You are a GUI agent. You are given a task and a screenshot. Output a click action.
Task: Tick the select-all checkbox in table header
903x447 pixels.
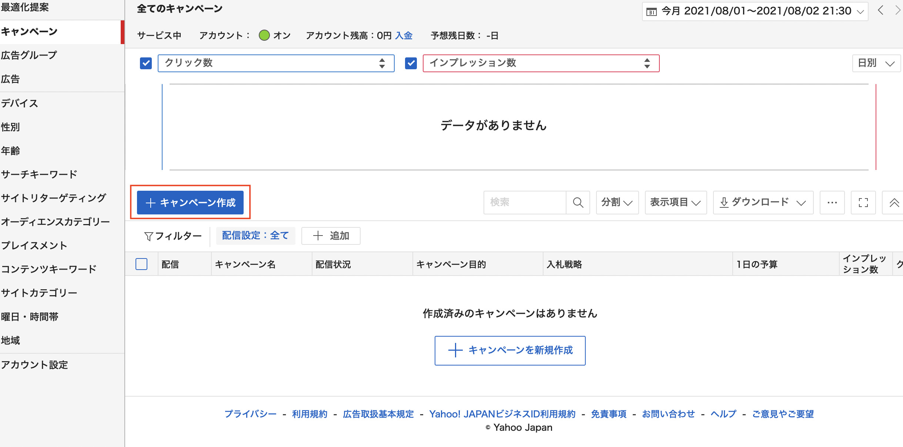pos(141,264)
